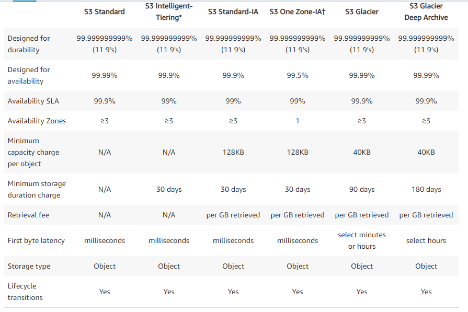Select the S3 Intelligent-Tiering column header
This screenshot has width=468, height=312.
click(x=168, y=11)
